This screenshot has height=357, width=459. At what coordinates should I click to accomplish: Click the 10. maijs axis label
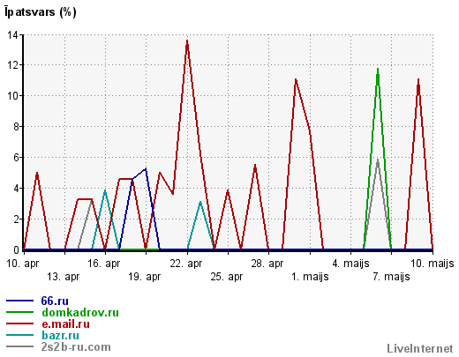coord(433,264)
